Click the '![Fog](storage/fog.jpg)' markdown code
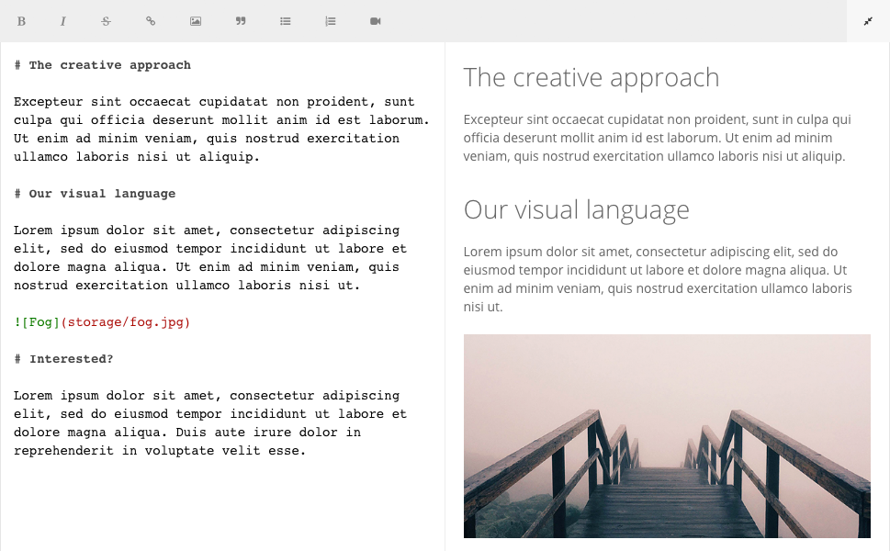The height and width of the screenshot is (551, 890). pyautogui.click(x=102, y=322)
